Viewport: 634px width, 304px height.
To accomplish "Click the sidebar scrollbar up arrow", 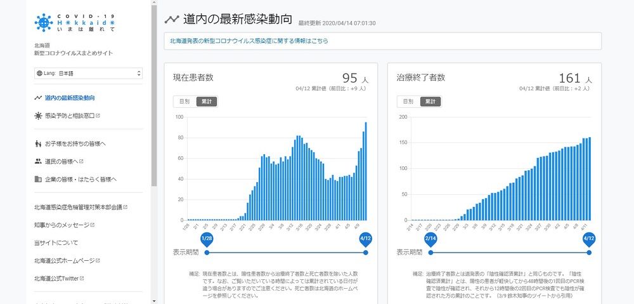I will pos(154,3).
